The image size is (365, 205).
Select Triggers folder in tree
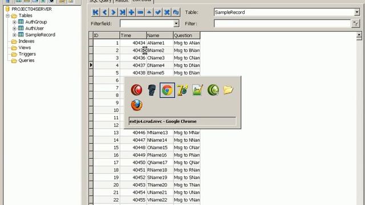click(x=27, y=54)
